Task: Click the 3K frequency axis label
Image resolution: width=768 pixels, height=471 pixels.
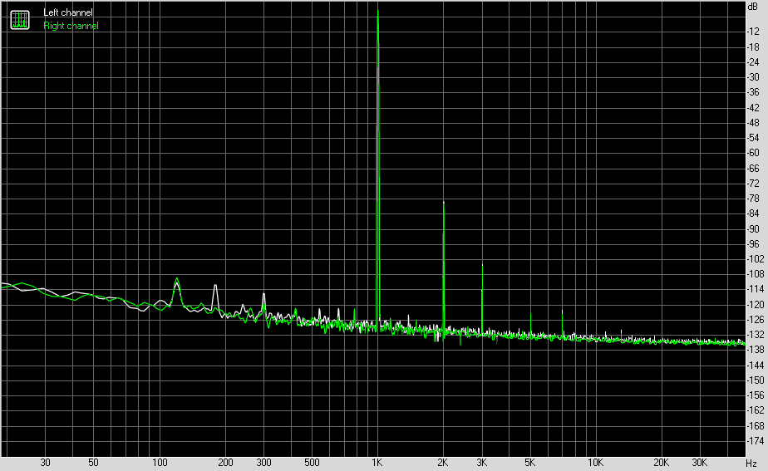Action: [482, 463]
